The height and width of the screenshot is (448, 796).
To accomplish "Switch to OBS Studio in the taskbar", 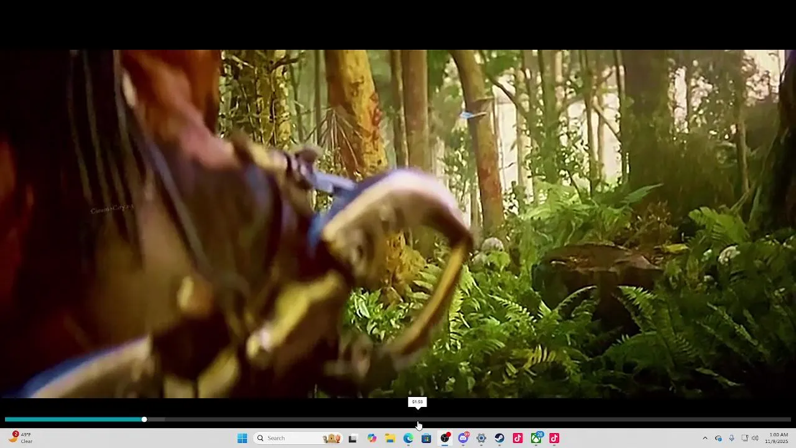I will pyautogui.click(x=445, y=438).
